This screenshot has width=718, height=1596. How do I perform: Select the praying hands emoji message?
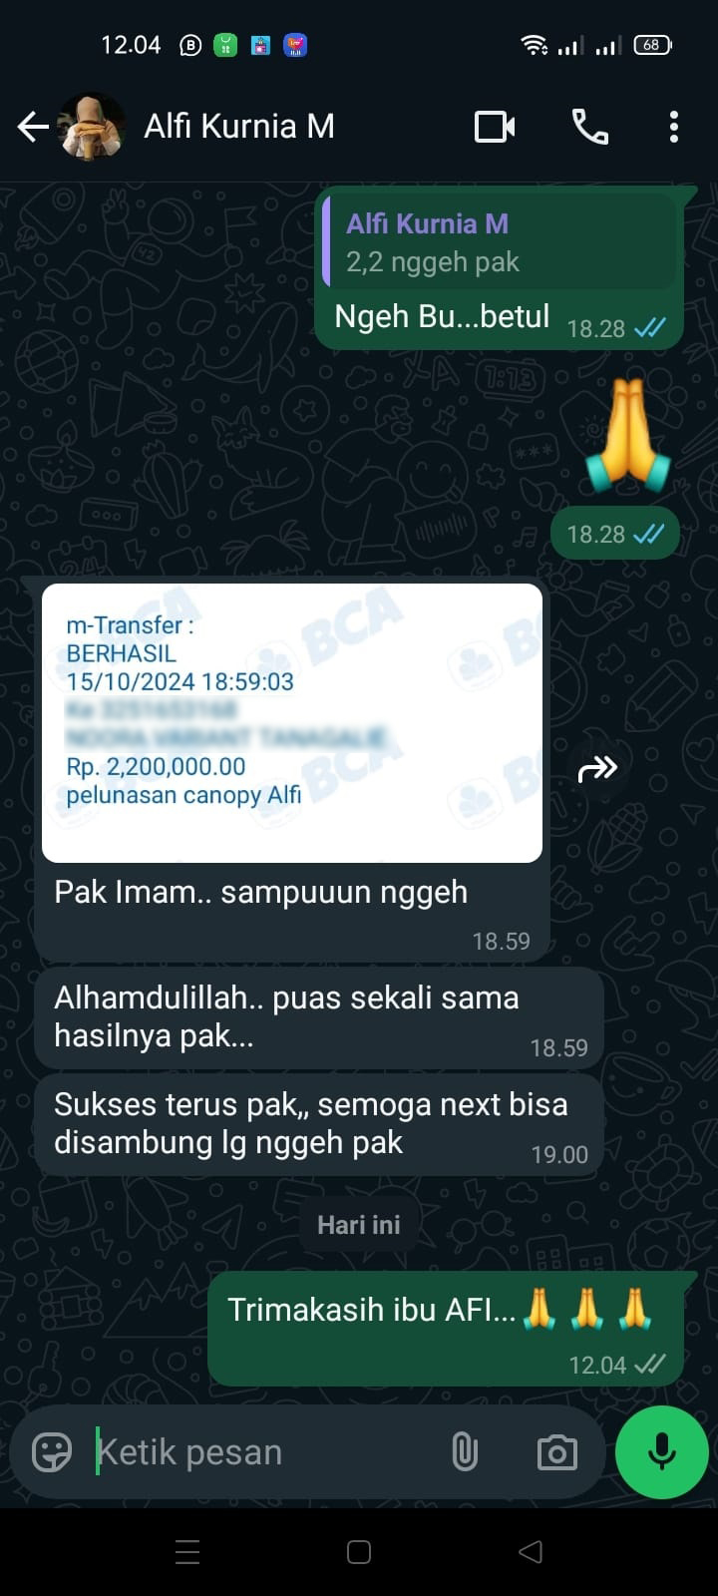(627, 436)
